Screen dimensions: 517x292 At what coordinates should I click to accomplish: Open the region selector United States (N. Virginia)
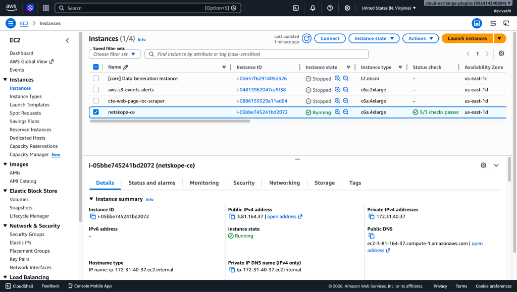(x=388, y=8)
